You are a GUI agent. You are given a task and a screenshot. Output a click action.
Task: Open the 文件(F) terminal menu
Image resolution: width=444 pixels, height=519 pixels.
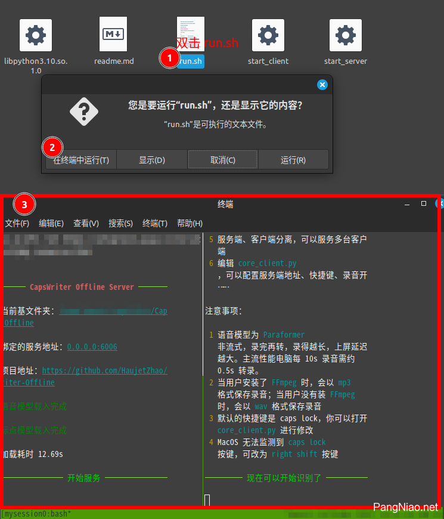[17, 224]
